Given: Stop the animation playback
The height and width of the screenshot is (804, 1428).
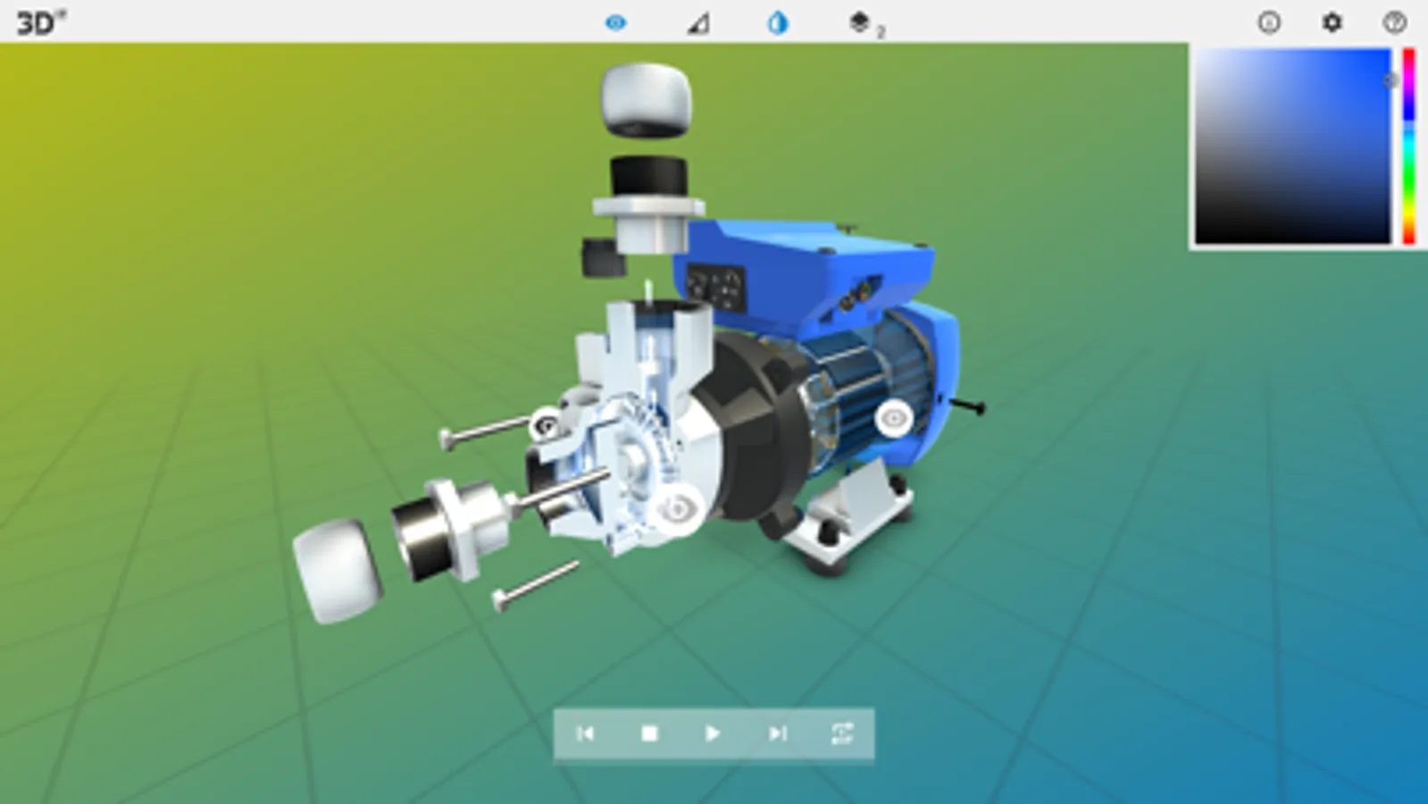Looking at the screenshot, I should pyautogui.click(x=649, y=733).
